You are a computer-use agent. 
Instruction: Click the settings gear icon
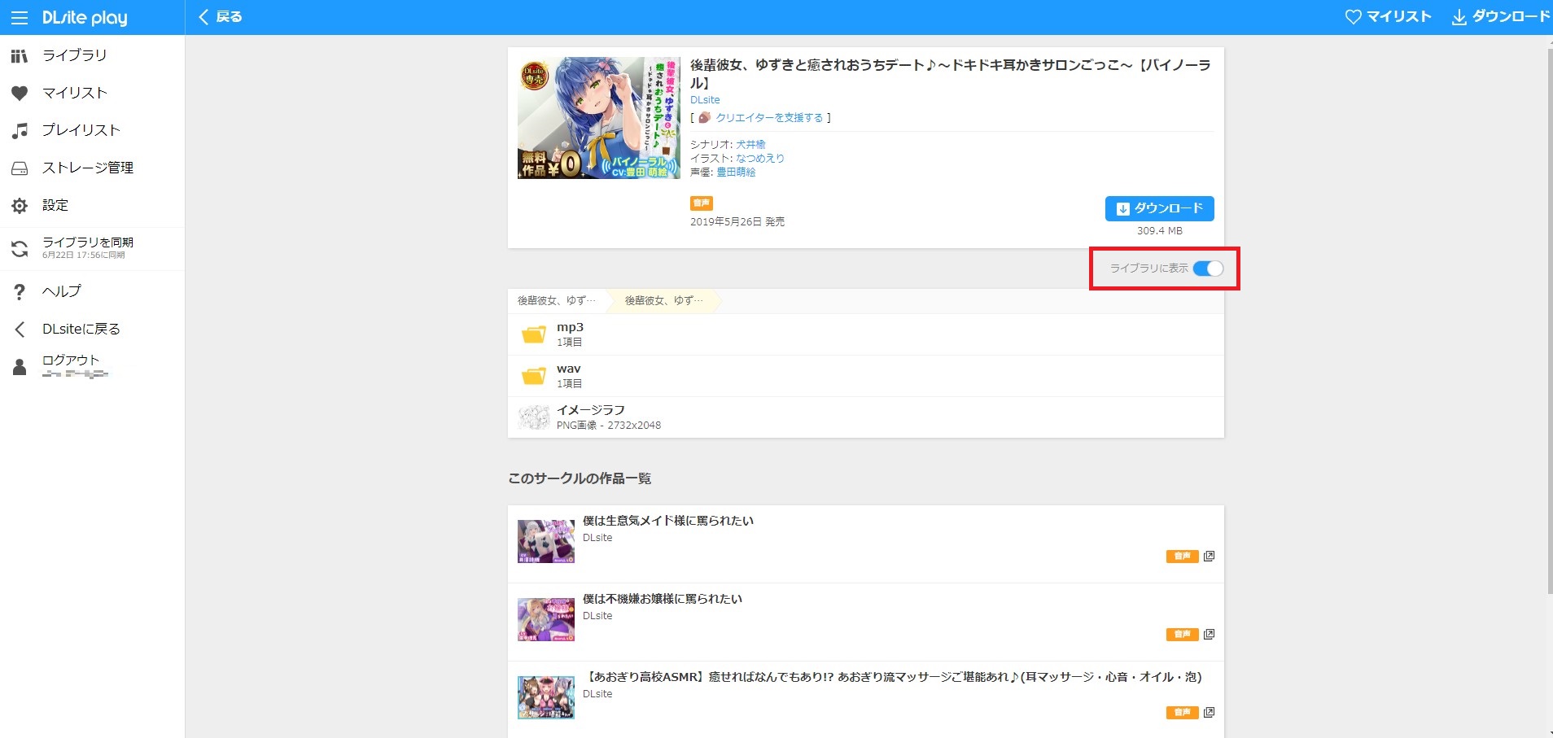(20, 206)
